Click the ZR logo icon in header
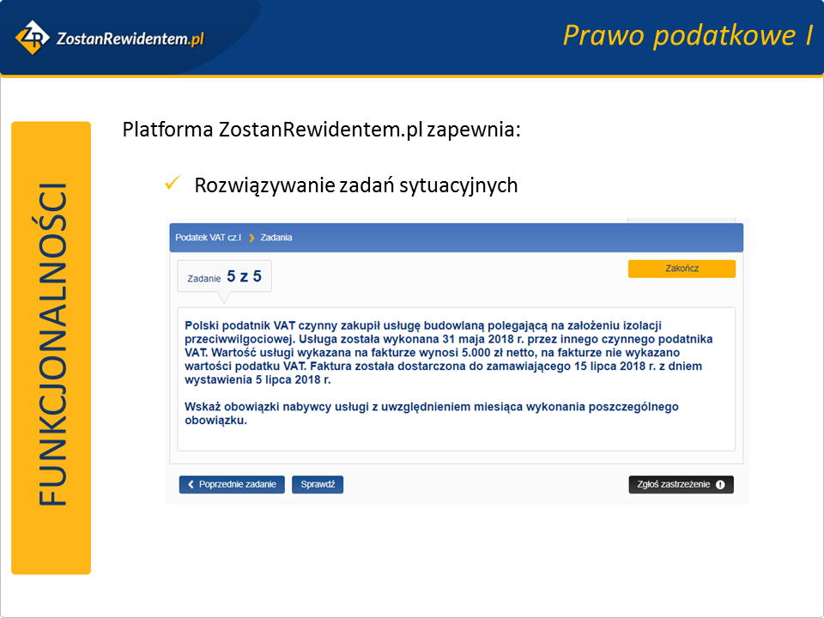The height and width of the screenshot is (618, 824). pos(33,37)
